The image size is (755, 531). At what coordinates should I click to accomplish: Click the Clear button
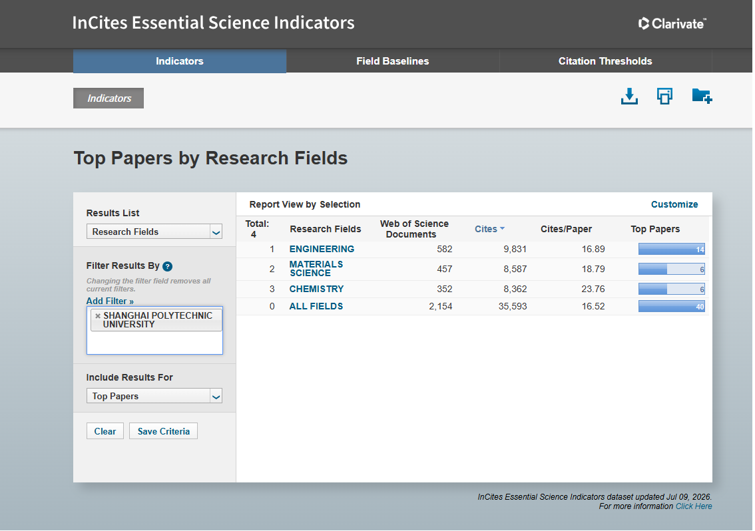coord(105,431)
